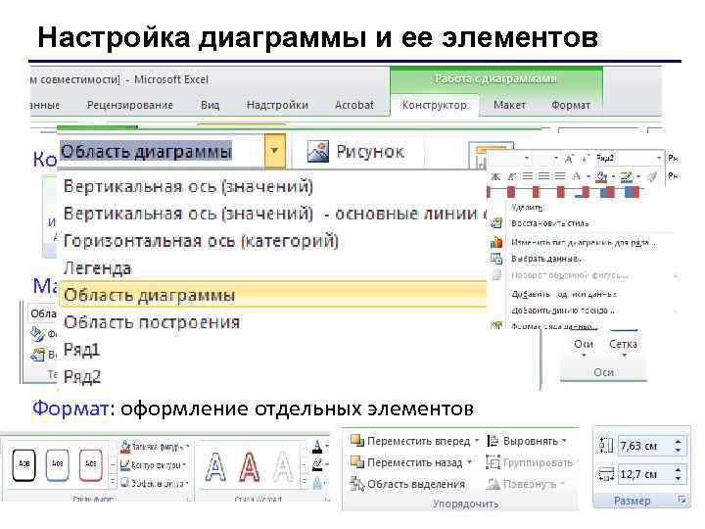Select the red outline WordArt style
The height and width of the screenshot is (529, 705).
(x=249, y=467)
